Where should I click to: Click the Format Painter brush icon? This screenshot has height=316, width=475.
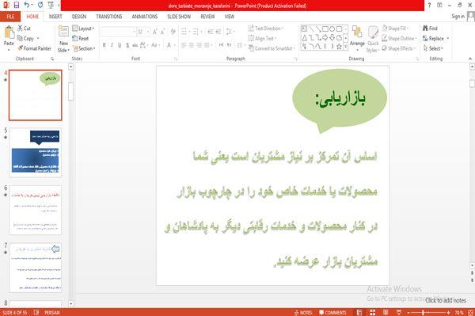[21, 48]
